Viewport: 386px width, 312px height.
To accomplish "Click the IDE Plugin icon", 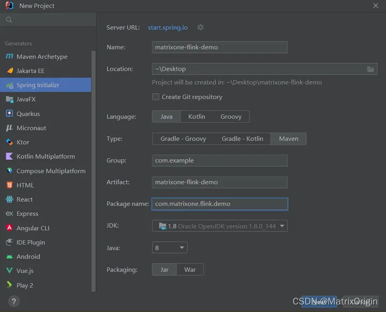I will [x=9, y=242].
